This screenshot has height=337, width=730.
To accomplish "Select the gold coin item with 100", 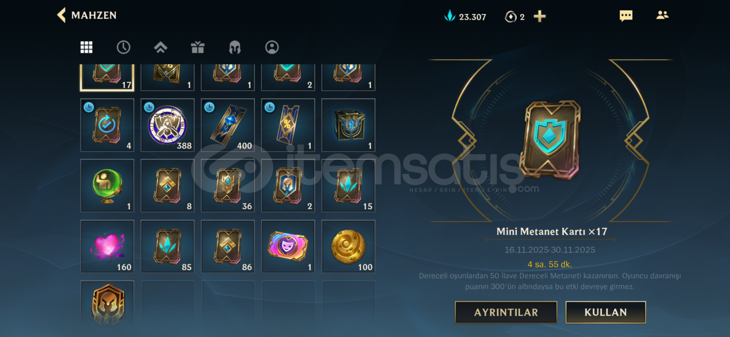I will [x=348, y=247].
